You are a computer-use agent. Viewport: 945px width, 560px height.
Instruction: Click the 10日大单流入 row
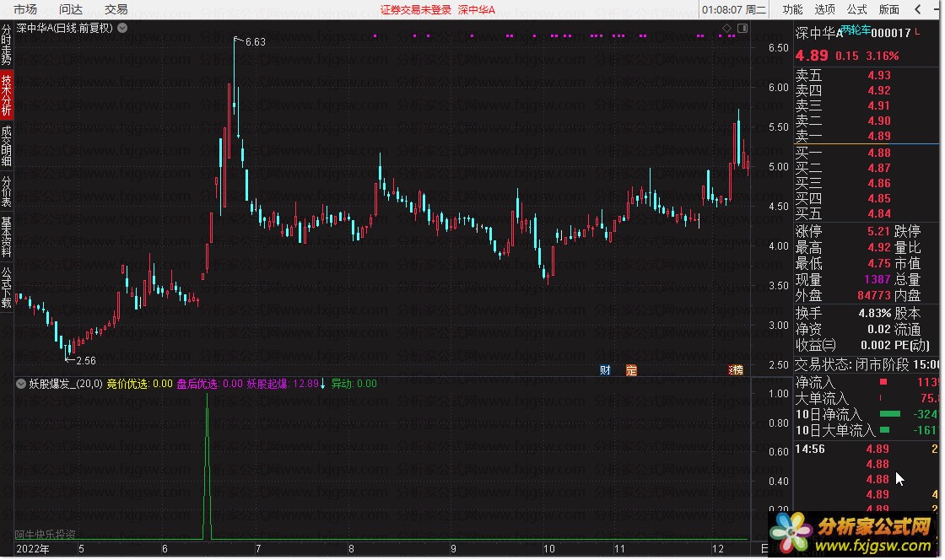point(867,430)
